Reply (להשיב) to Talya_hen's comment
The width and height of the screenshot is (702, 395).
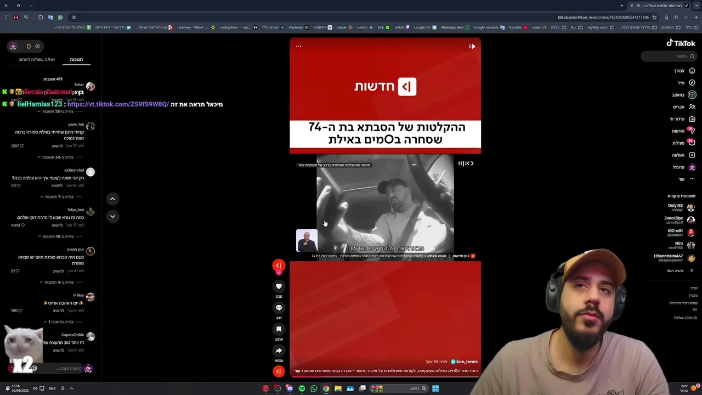pyautogui.click(x=57, y=225)
